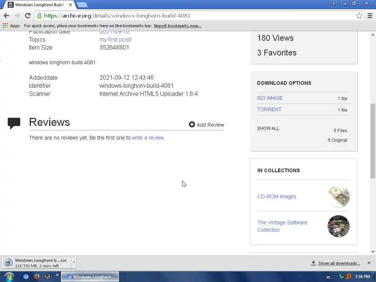This screenshot has width=376, height=282.
Task: Click the identifier value windows-longhorn-build-4081
Action: click(x=137, y=86)
